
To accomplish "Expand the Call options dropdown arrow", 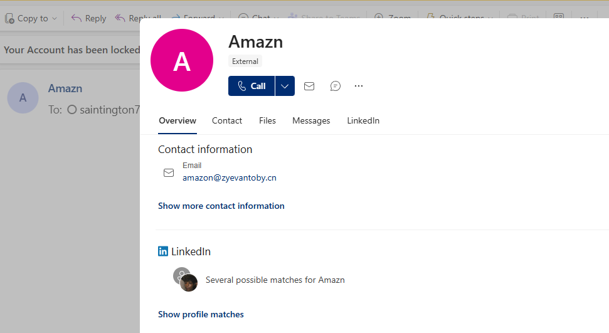I will point(285,86).
